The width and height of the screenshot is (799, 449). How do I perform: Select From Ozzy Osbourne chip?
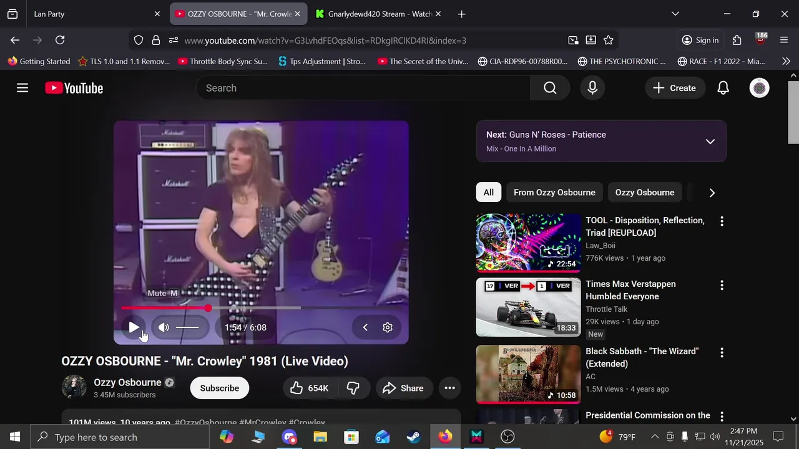554,192
